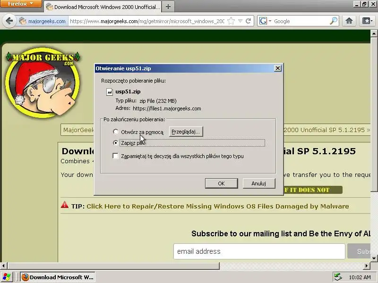Select the Download Microsoft Windows 2000 tab
This screenshot has width=378, height=283.
(103, 7)
